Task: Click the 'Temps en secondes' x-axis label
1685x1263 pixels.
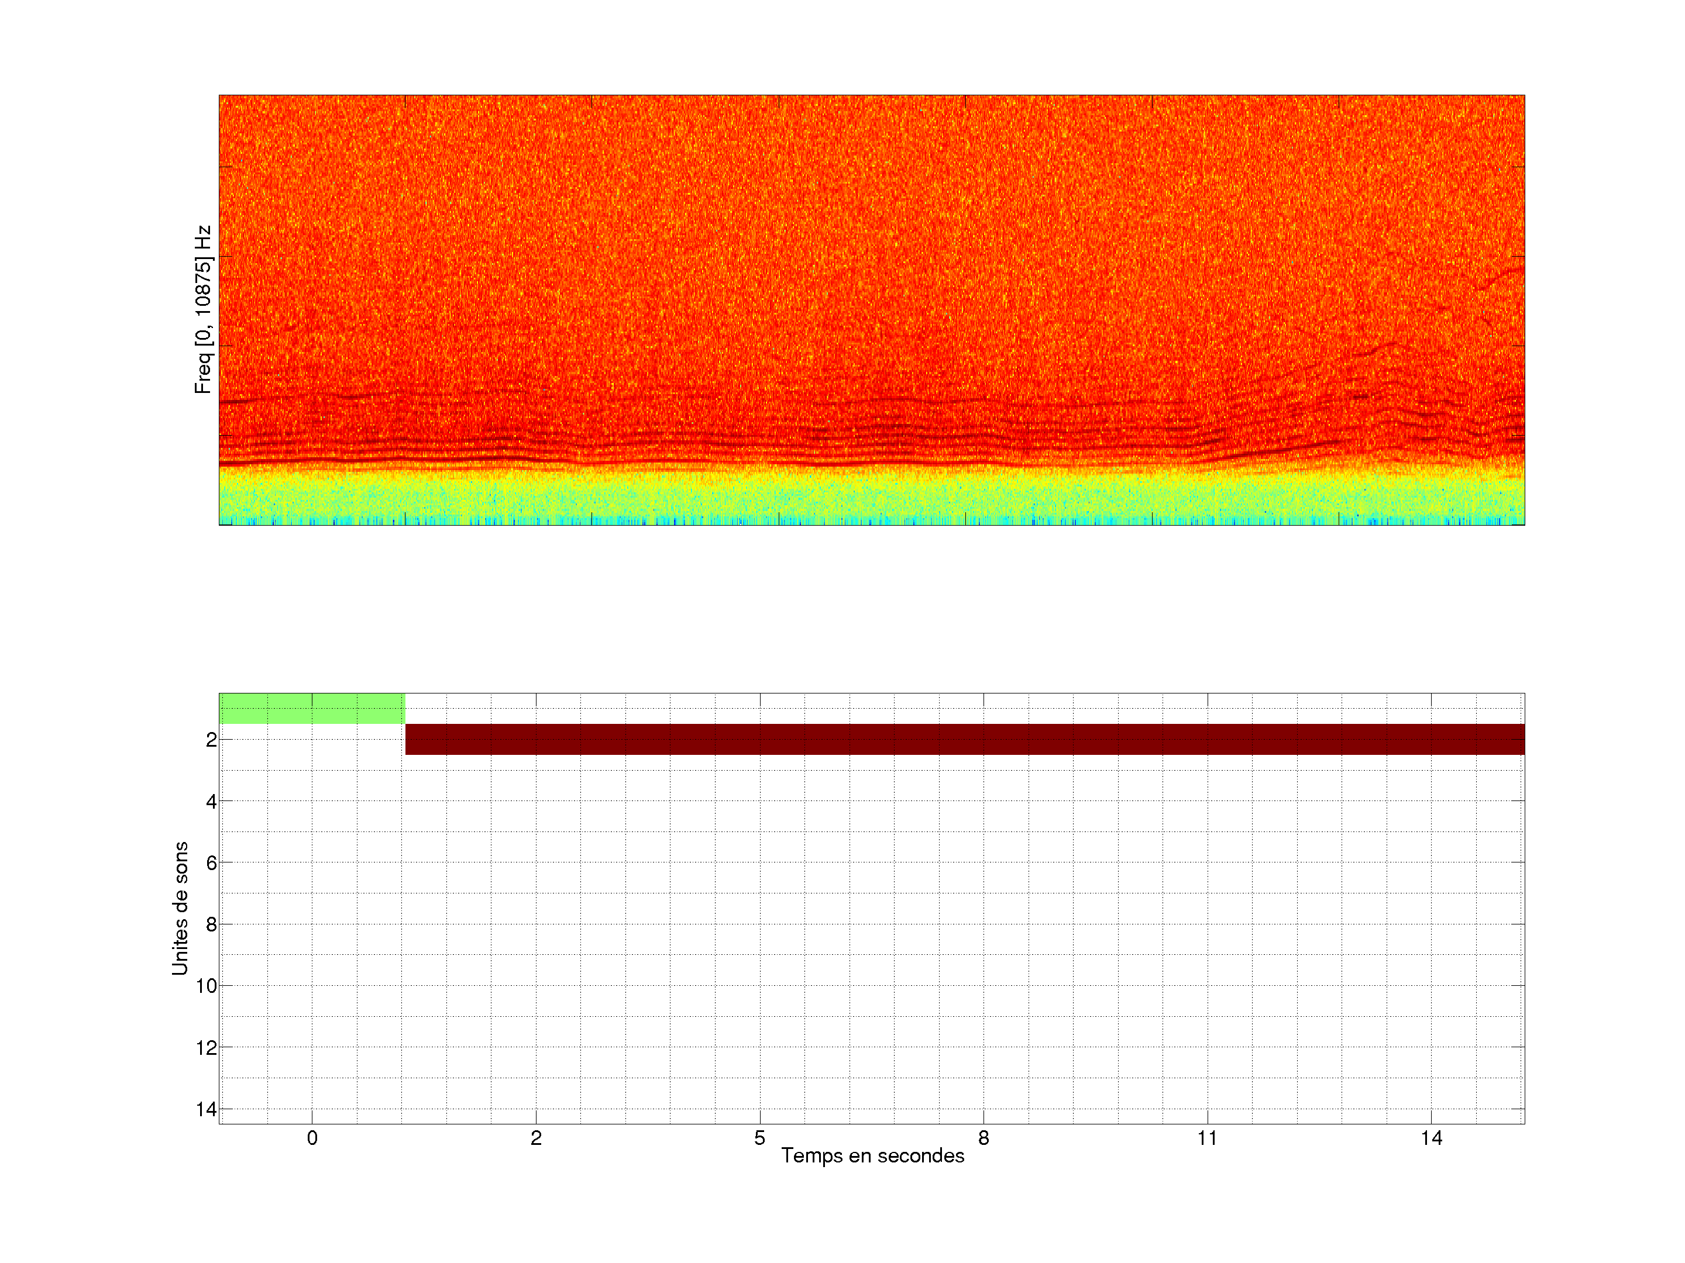Action: 872,1155
